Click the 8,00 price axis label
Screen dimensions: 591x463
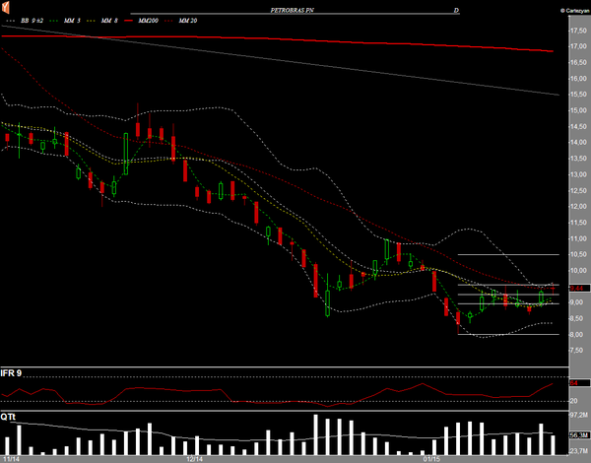click(x=577, y=335)
